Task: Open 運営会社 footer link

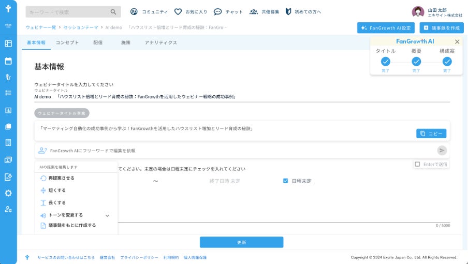Action: coord(108,257)
